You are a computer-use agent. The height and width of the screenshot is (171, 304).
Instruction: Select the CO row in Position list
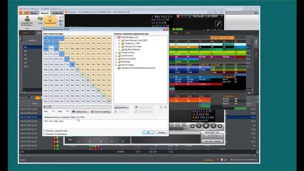pyautogui.click(x=32, y=63)
